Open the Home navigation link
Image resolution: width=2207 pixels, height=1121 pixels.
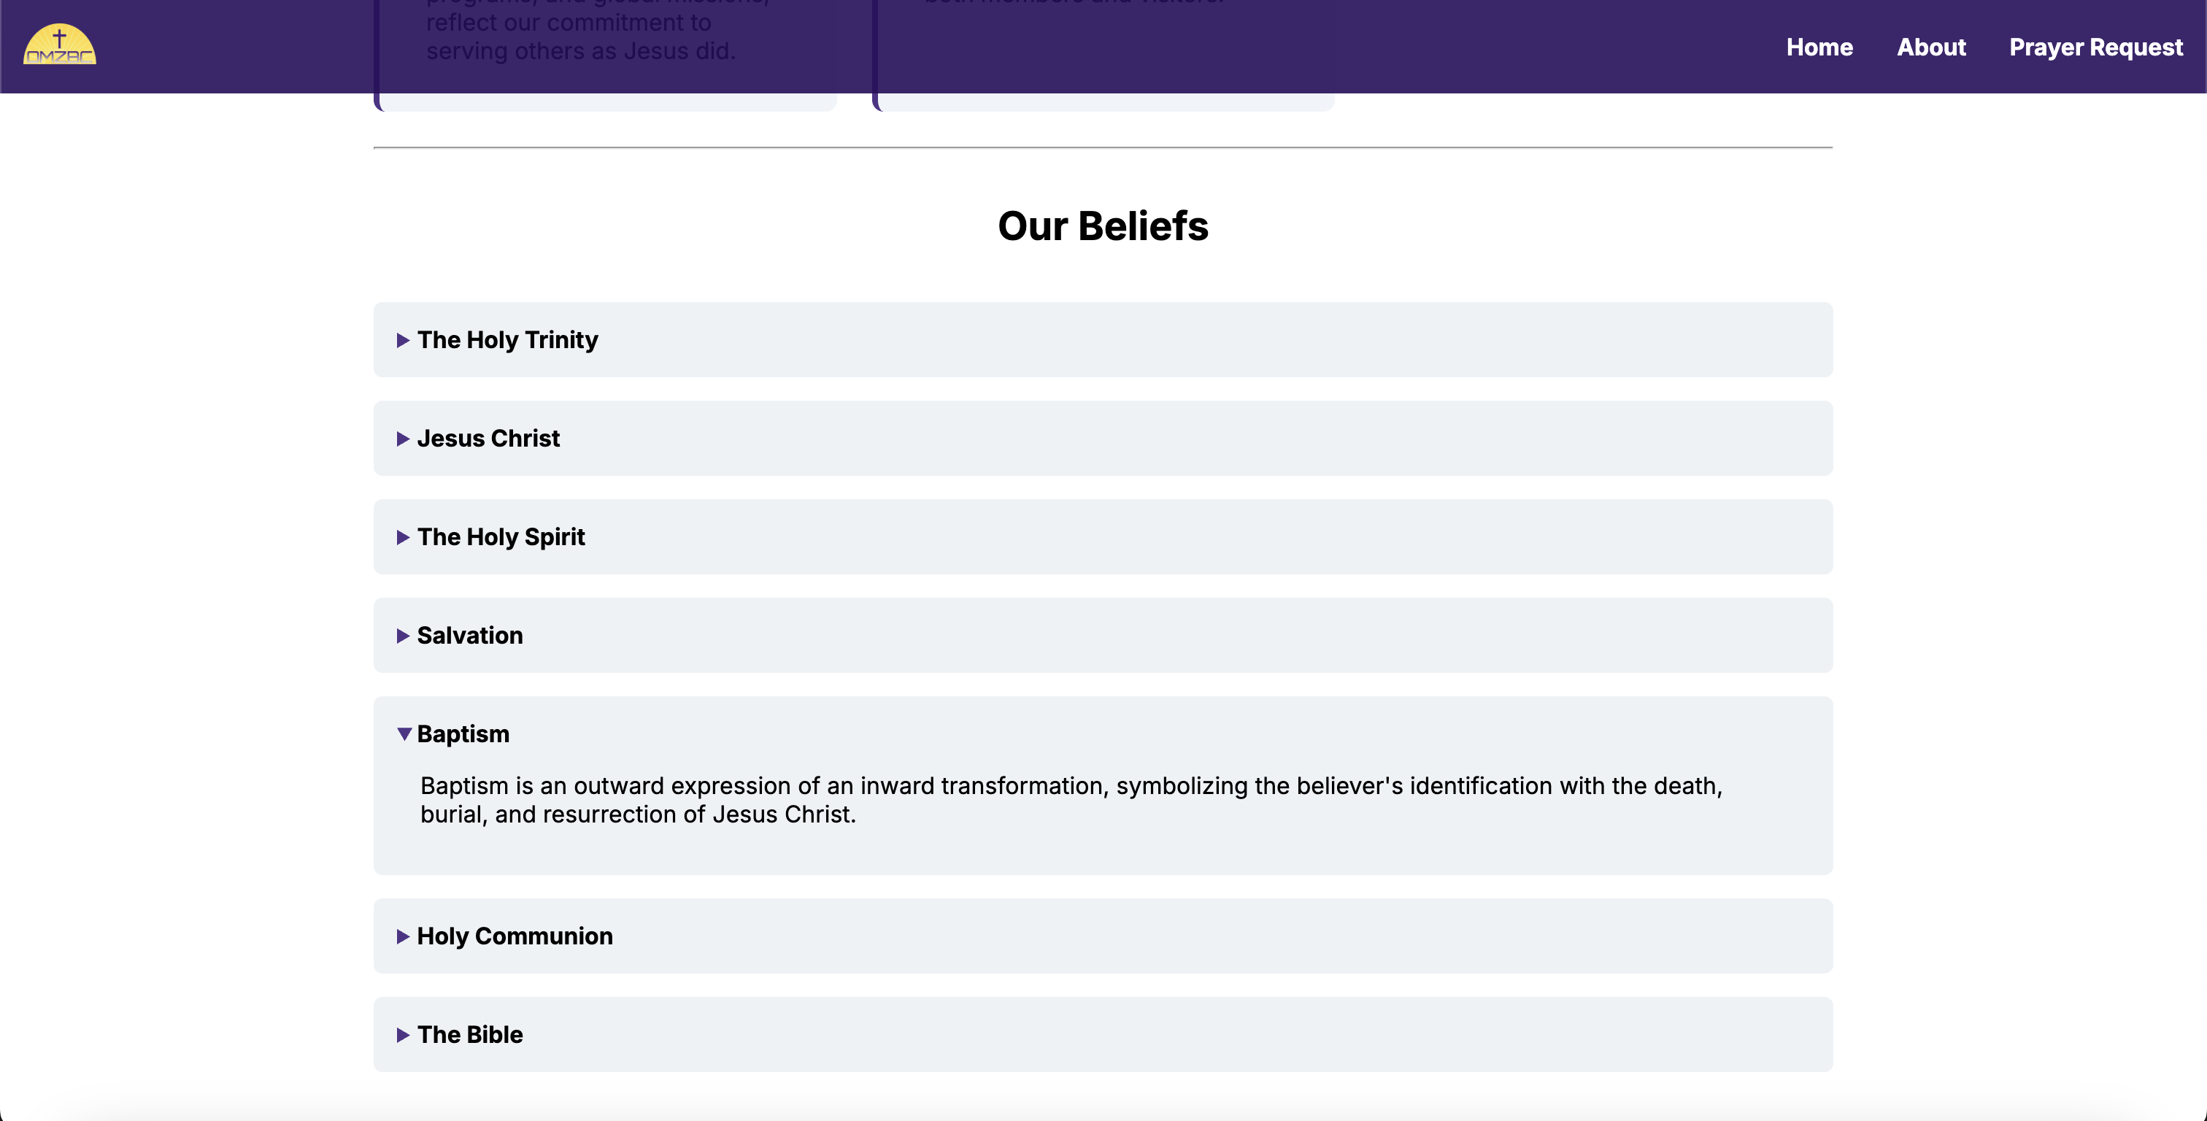(1819, 47)
